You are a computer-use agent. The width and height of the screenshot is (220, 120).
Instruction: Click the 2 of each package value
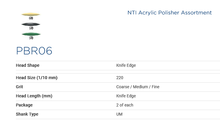click(125, 105)
